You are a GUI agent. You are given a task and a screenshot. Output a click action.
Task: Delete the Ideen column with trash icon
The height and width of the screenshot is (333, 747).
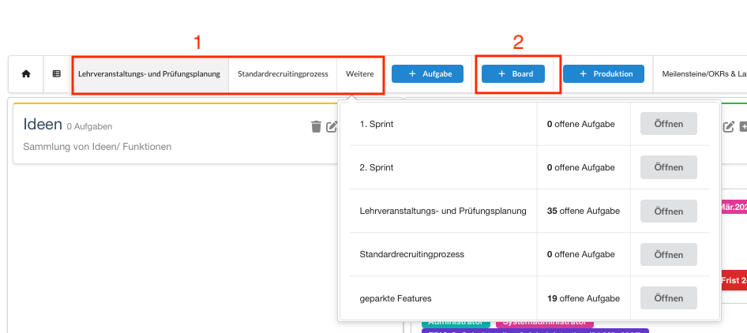(316, 127)
